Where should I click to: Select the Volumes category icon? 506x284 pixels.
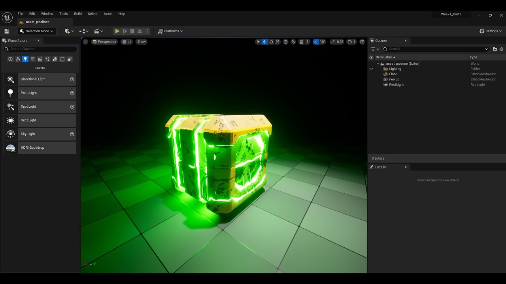point(62,59)
